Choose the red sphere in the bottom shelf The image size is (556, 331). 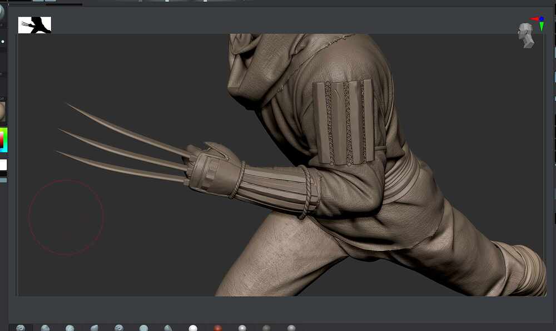[218, 328]
